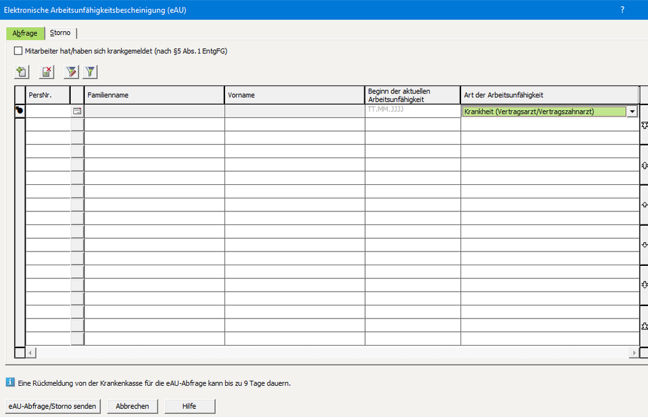Open employee lookup button beside PersNr. field
648x417 pixels.
click(77, 112)
